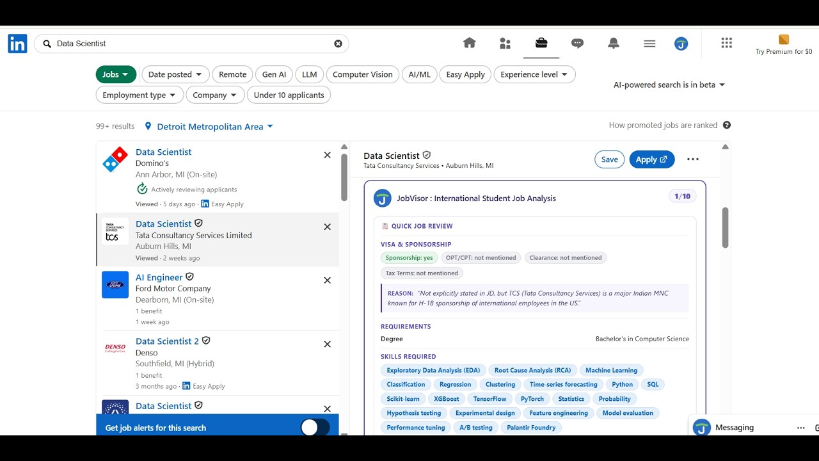Viewport: 819px width, 461px height.
Task: Open Domino's Data Scientist job listing
Action: (163, 152)
